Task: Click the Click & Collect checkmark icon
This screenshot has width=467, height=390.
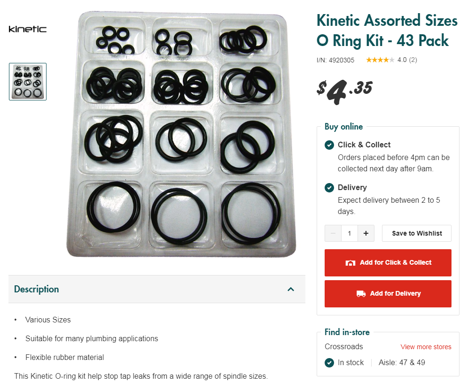Action: [x=329, y=145]
